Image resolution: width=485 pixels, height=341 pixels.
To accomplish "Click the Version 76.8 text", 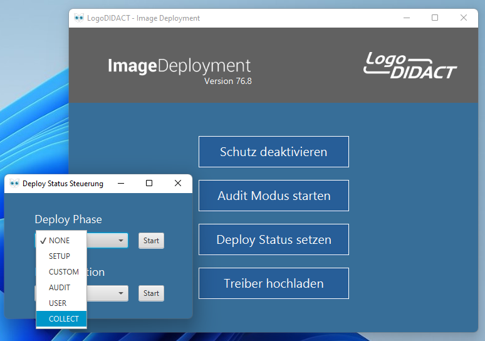I will tap(228, 81).
